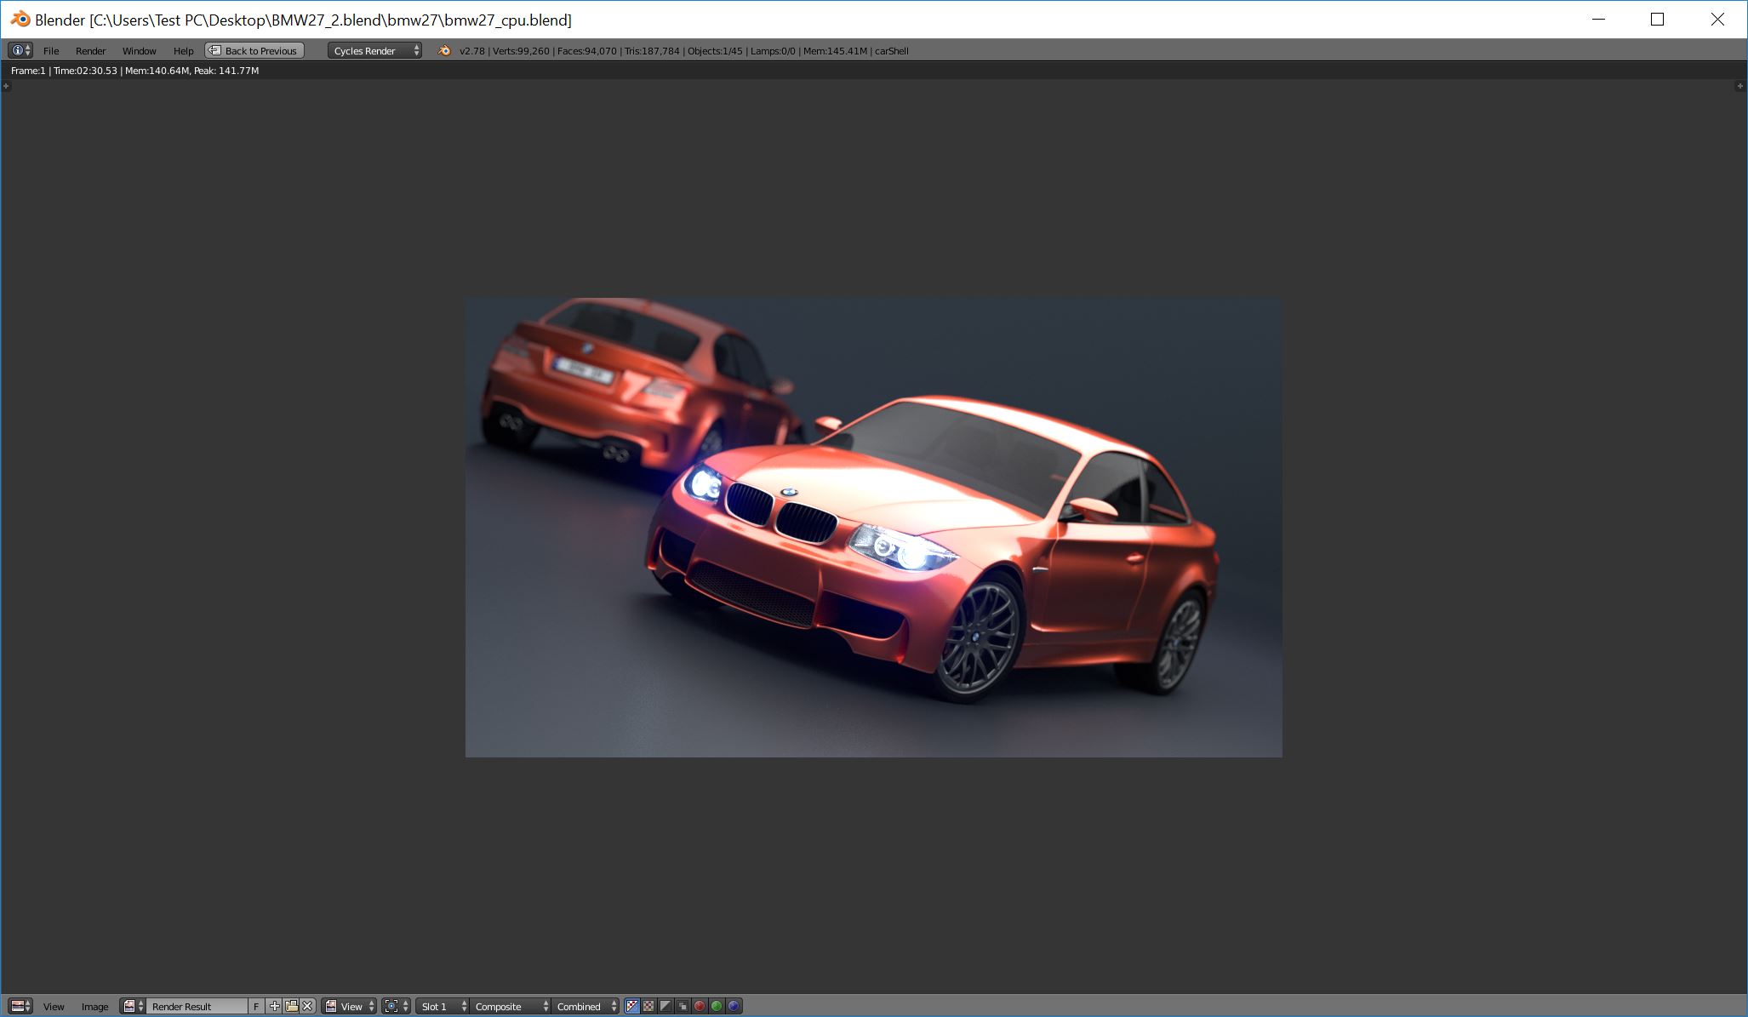Open the Combined render pass dropdown
This screenshot has height=1017, width=1748.
(586, 1006)
